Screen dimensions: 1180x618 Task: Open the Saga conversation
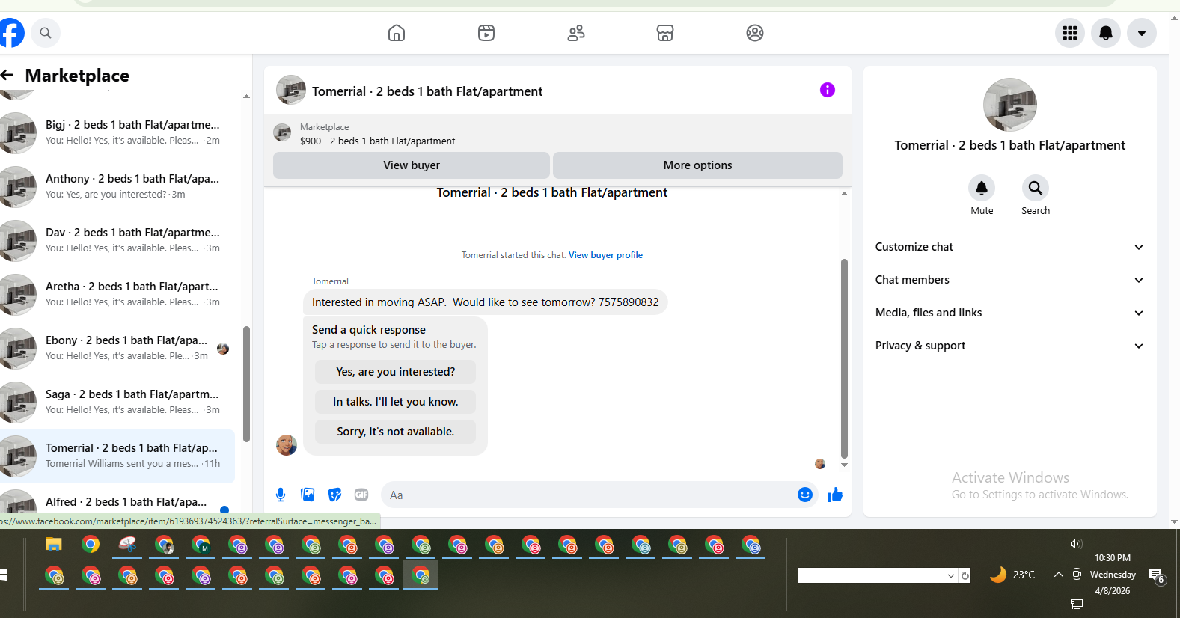[117, 402]
